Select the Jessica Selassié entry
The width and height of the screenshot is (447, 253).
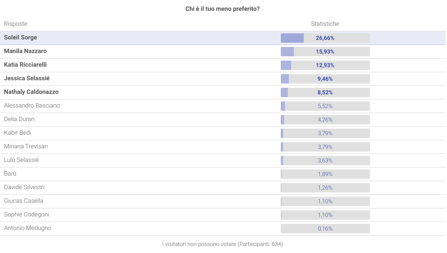[27, 78]
